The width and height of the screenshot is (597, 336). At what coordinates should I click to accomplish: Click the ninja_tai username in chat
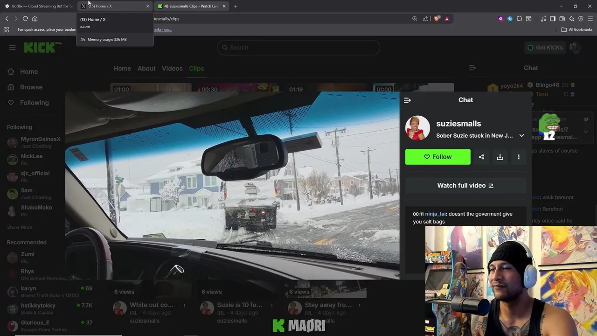[x=436, y=214]
